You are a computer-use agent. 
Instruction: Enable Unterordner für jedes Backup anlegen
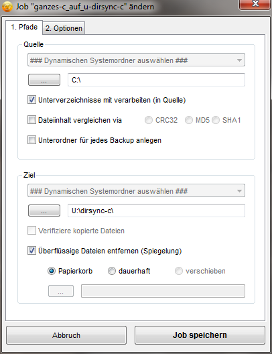tap(31, 140)
